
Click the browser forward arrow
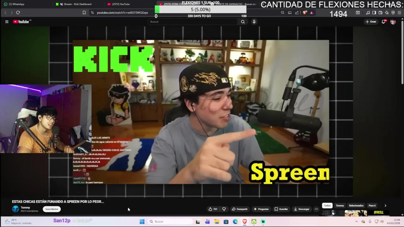(12, 13)
